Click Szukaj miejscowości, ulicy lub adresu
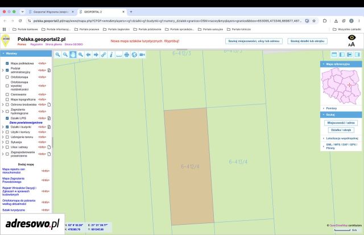This screenshot has width=364, height=235. click(254, 41)
